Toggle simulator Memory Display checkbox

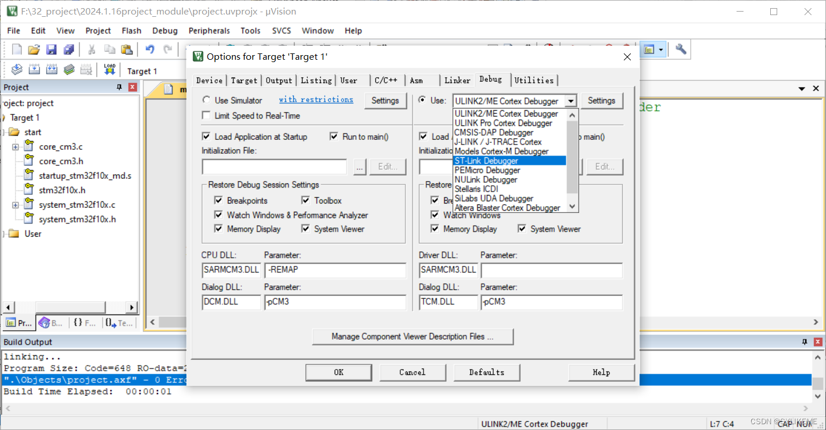coord(218,229)
